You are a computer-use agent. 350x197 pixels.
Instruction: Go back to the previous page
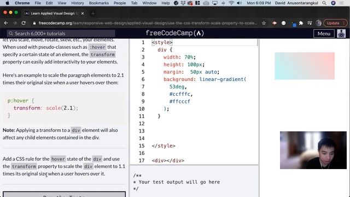(x=6, y=23)
